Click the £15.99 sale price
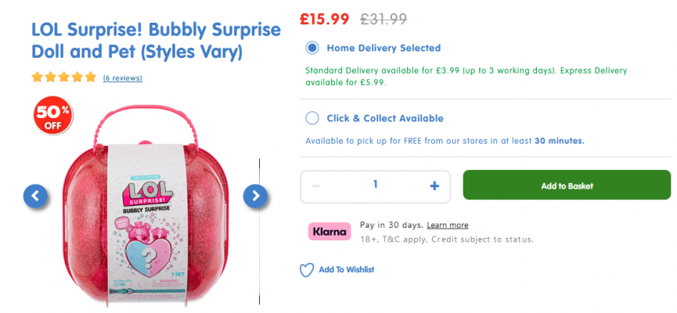Screen dimensions: 677x313 [x=324, y=19]
